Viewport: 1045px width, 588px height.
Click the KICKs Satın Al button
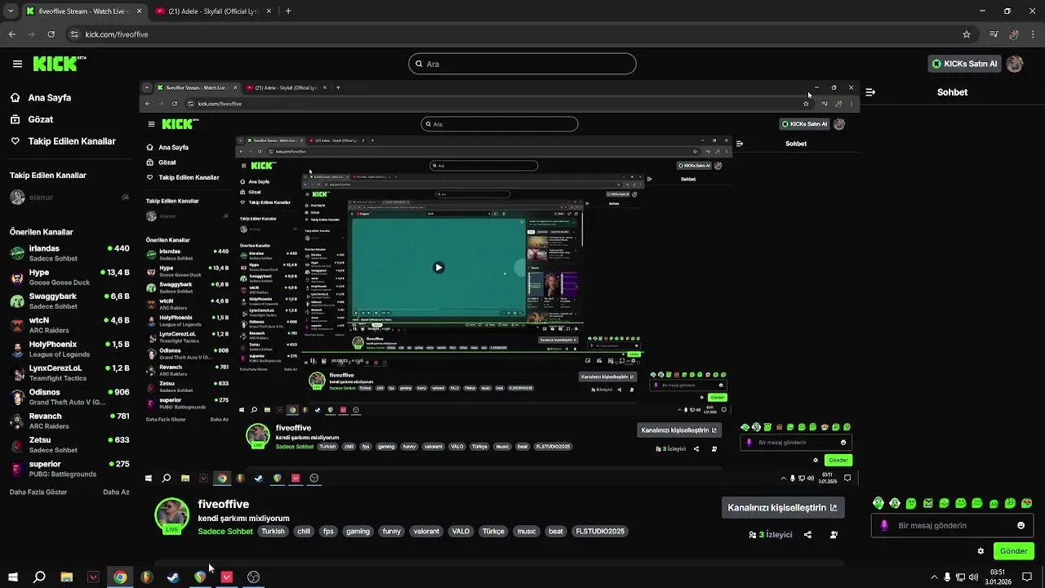[964, 64]
